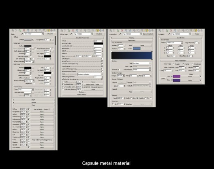
Task: Click the red X delete icon in dark metal panel
Action: pos(24,30)
